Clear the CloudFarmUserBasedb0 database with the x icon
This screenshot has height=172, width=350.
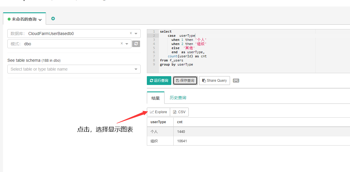pos(130,33)
